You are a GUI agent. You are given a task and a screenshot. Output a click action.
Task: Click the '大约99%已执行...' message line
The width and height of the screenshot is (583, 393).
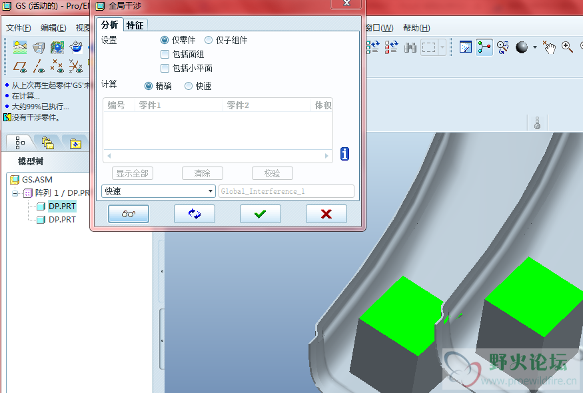click(x=40, y=107)
